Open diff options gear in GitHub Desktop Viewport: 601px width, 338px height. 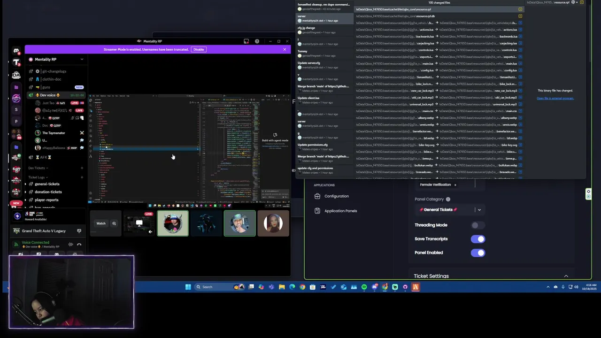tap(573, 2)
